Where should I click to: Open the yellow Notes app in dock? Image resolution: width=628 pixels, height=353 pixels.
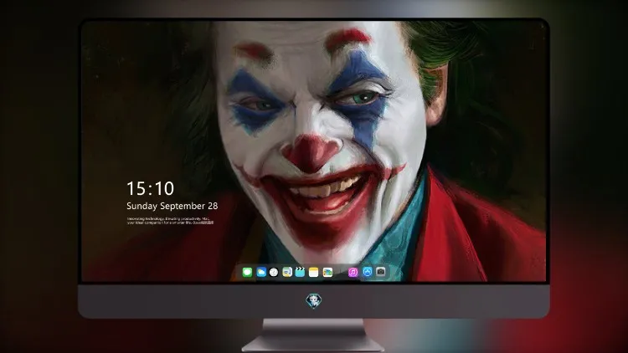coord(314,273)
